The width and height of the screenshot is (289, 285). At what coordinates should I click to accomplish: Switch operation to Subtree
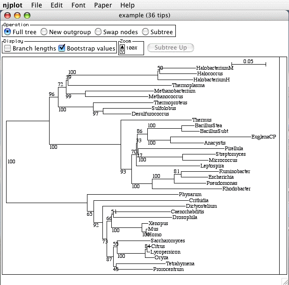(146, 32)
